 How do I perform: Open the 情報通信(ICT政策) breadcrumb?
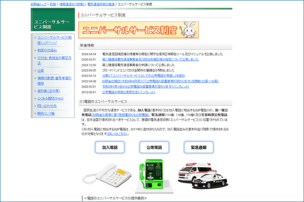point(72,4)
